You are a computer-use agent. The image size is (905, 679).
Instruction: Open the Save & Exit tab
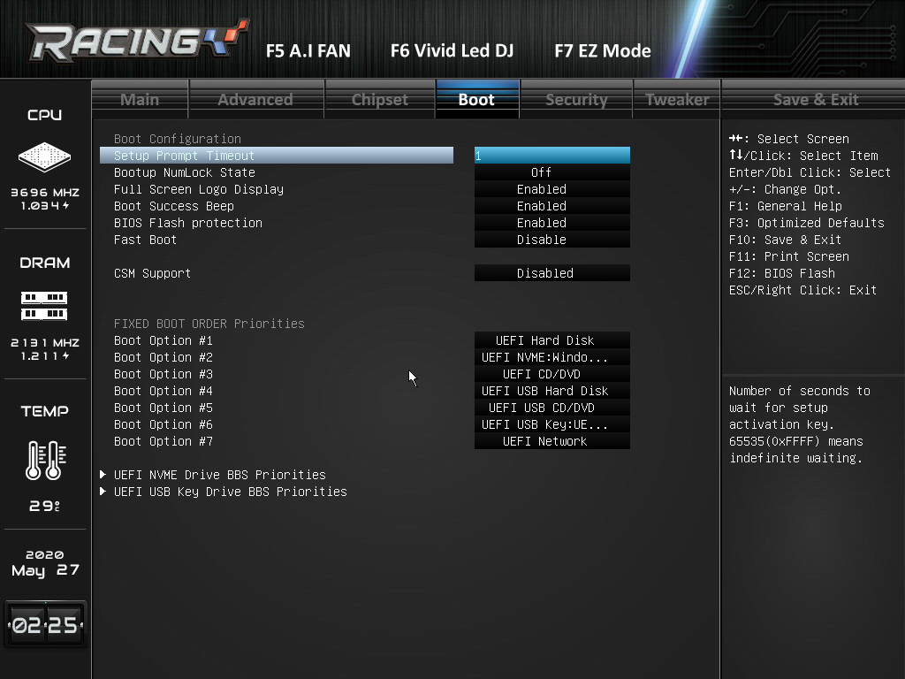[x=816, y=99]
